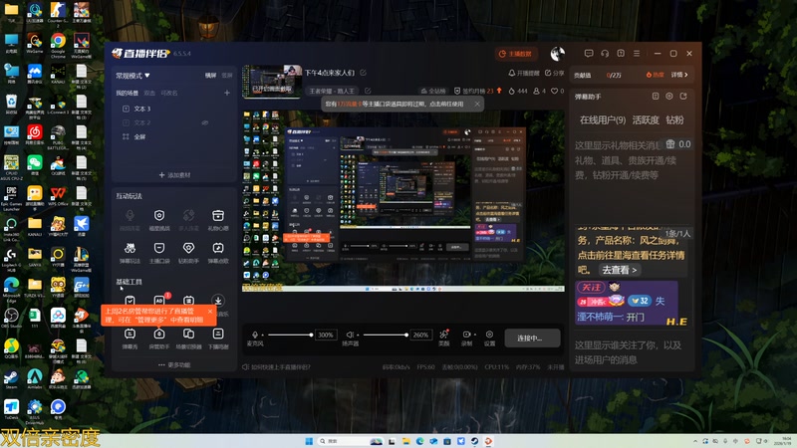This screenshot has height=448, width=797.
Task: Click the message icon in title bar
Action: (589, 54)
